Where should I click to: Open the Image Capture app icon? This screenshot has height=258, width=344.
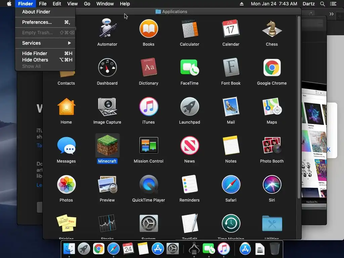pyautogui.click(x=107, y=106)
